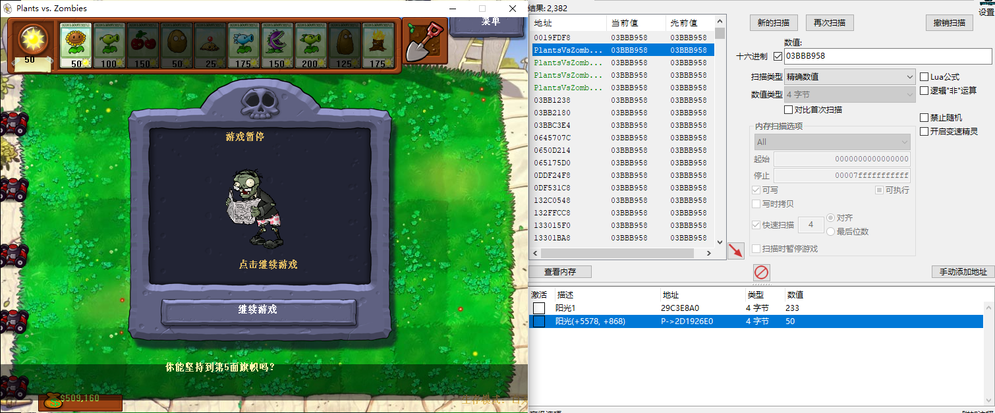Click the result list right scroll arrow

709,253
